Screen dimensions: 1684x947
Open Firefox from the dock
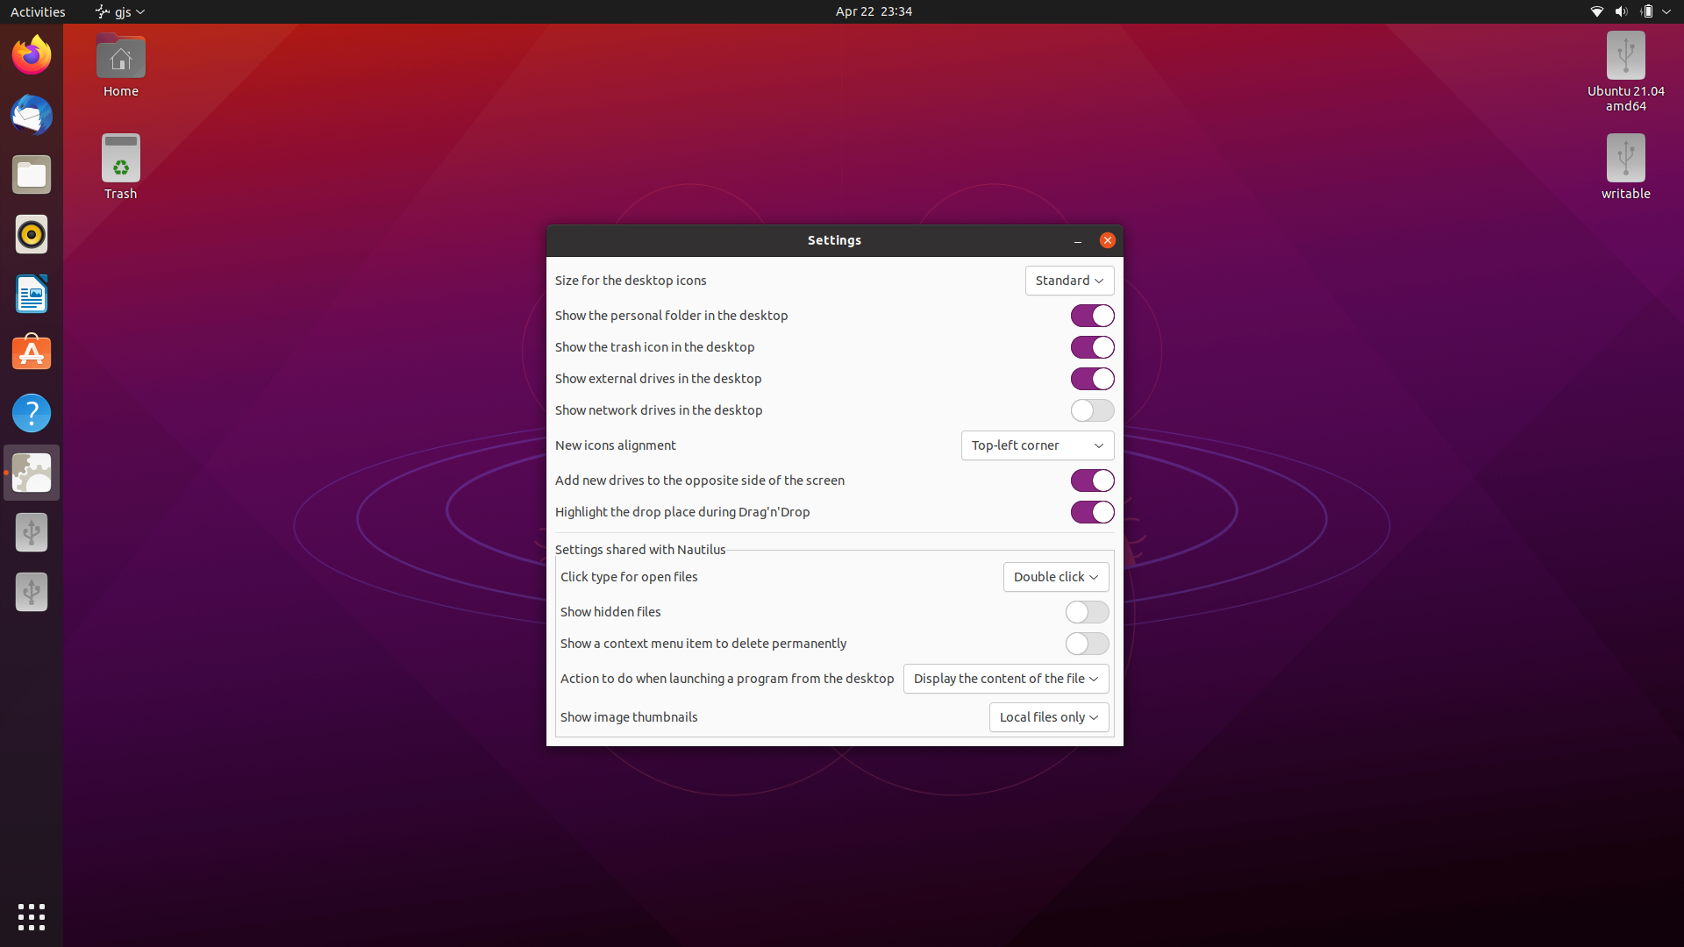pos(32,54)
